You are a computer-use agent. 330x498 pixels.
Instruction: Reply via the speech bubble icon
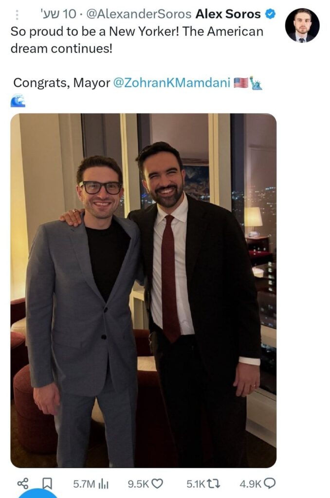click(x=269, y=483)
